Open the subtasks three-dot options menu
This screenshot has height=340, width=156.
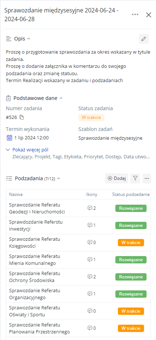(x=147, y=178)
